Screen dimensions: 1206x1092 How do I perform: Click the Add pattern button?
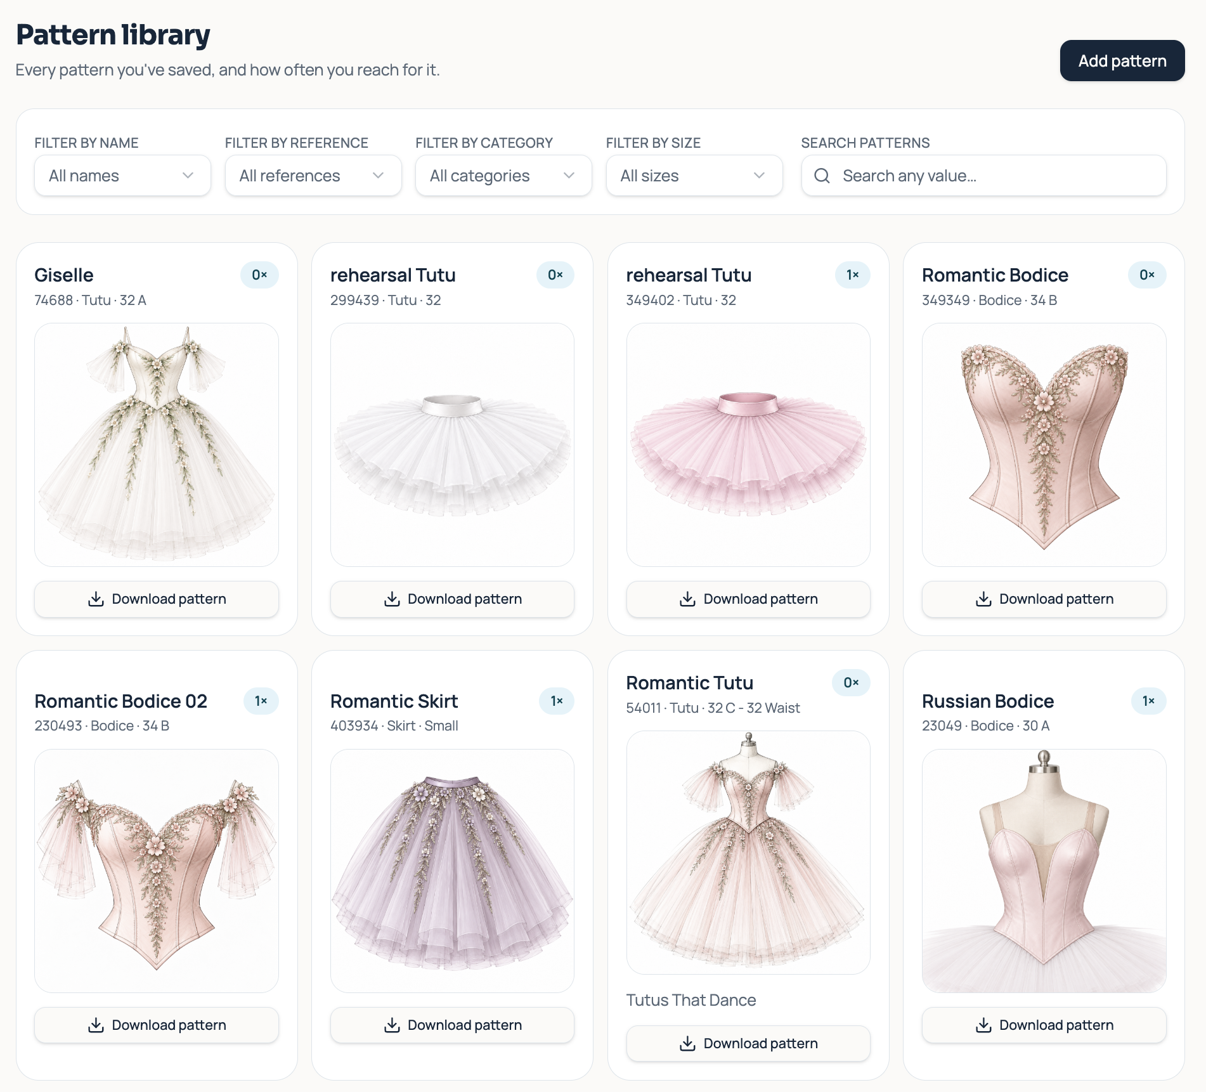pos(1122,61)
